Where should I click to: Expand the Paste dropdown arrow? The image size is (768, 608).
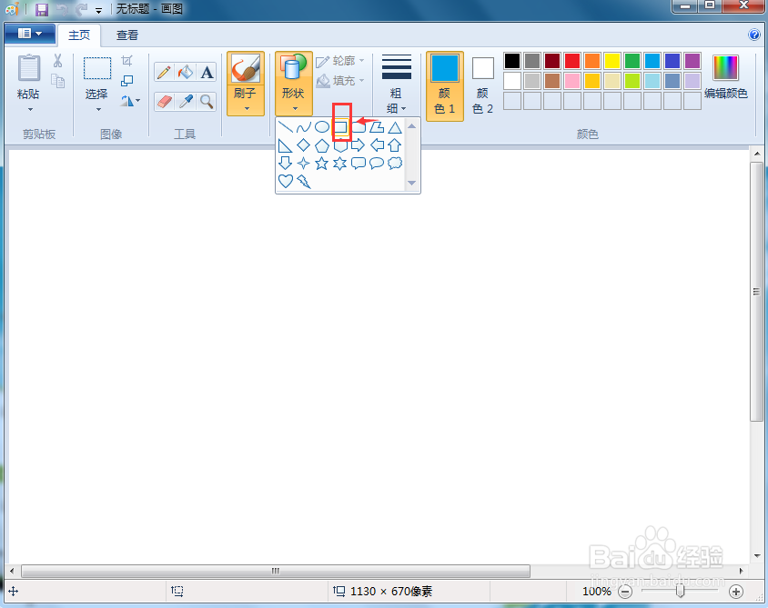tap(30, 110)
